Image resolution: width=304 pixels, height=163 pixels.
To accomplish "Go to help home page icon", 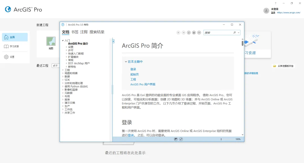I will pos(189,33).
